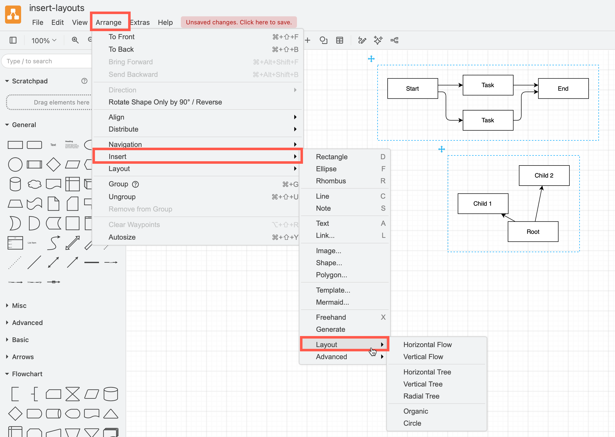Select the freehand drawing icon
Viewport: 615px width, 437px height.
click(x=362, y=40)
